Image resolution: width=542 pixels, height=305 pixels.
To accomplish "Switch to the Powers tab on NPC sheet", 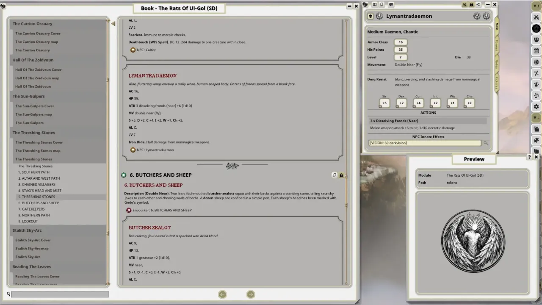I will [497, 46].
